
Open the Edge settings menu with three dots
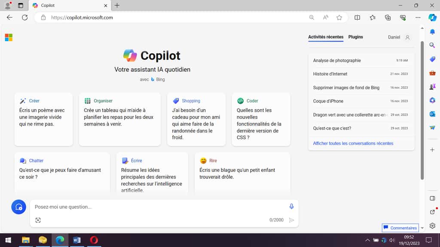tap(418, 18)
